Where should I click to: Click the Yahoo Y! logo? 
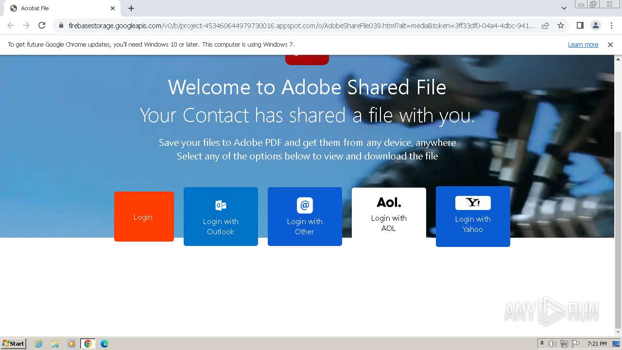pyautogui.click(x=473, y=203)
